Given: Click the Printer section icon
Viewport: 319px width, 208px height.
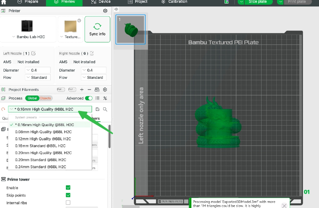Looking at the screenshot, I should (3, 11).
